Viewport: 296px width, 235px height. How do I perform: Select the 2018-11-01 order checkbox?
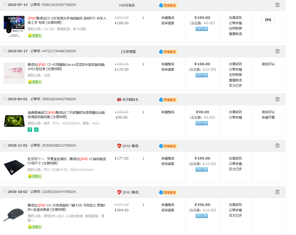[x=5, y=145]
